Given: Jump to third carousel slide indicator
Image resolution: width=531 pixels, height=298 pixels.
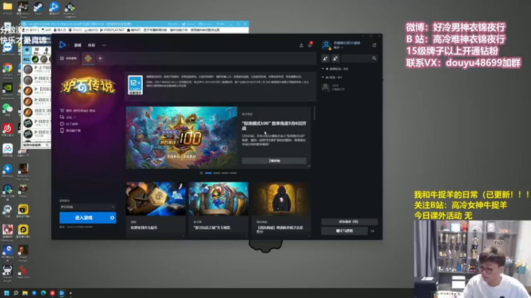Looking at the screenshot, I should [225, 173].
